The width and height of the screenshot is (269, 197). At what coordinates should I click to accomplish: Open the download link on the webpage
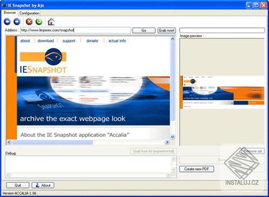(x=46, y=41)
